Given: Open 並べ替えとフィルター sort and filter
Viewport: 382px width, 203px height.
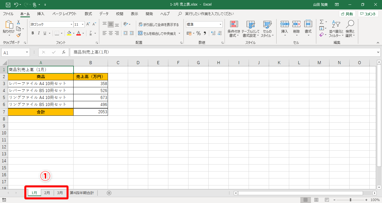Looking at the screenshot, I should coord(336,29).
